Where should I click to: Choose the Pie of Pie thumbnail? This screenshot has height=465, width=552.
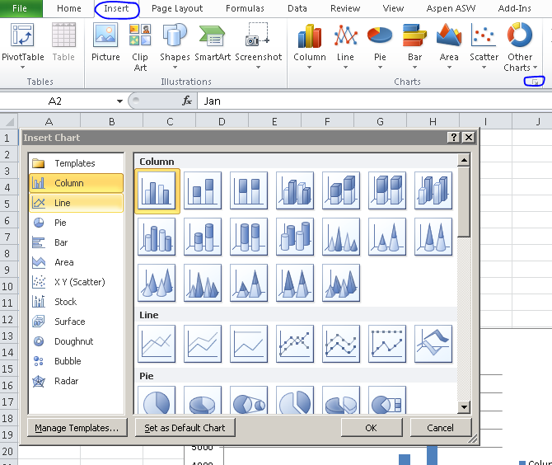(249, 400)
